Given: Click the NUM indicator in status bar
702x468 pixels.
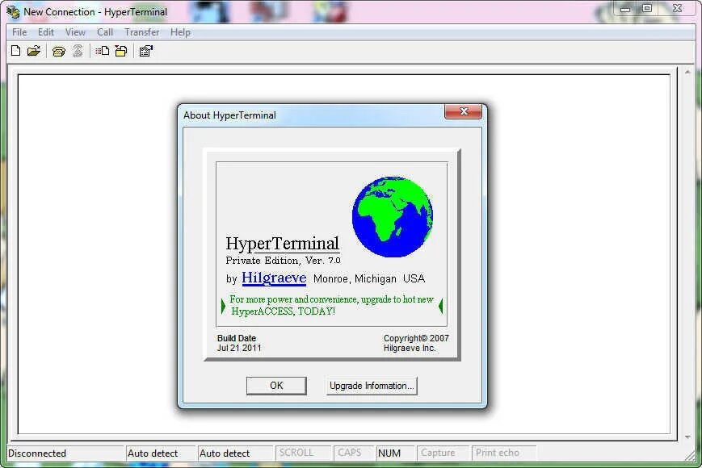Looking at the screenshot, I should pos(395,453).
